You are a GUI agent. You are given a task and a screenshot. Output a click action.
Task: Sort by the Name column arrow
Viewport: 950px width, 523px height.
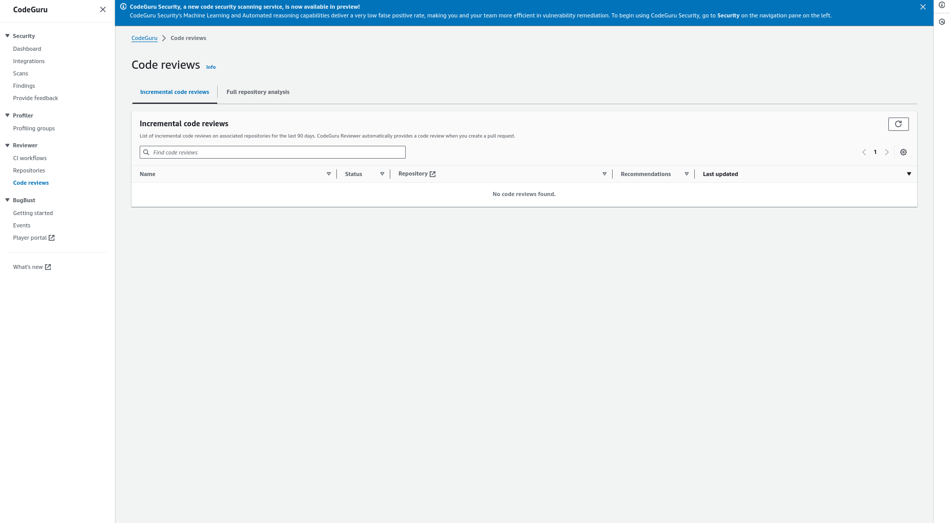tap(329, 174)
